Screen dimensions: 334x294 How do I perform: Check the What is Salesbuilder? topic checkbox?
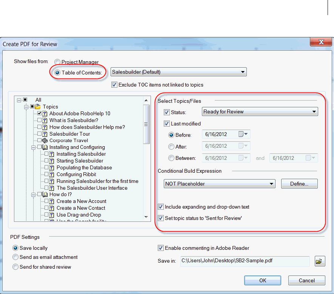39,120
